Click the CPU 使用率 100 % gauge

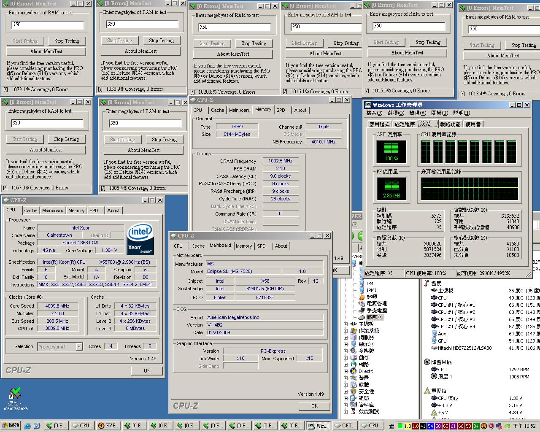391,152
